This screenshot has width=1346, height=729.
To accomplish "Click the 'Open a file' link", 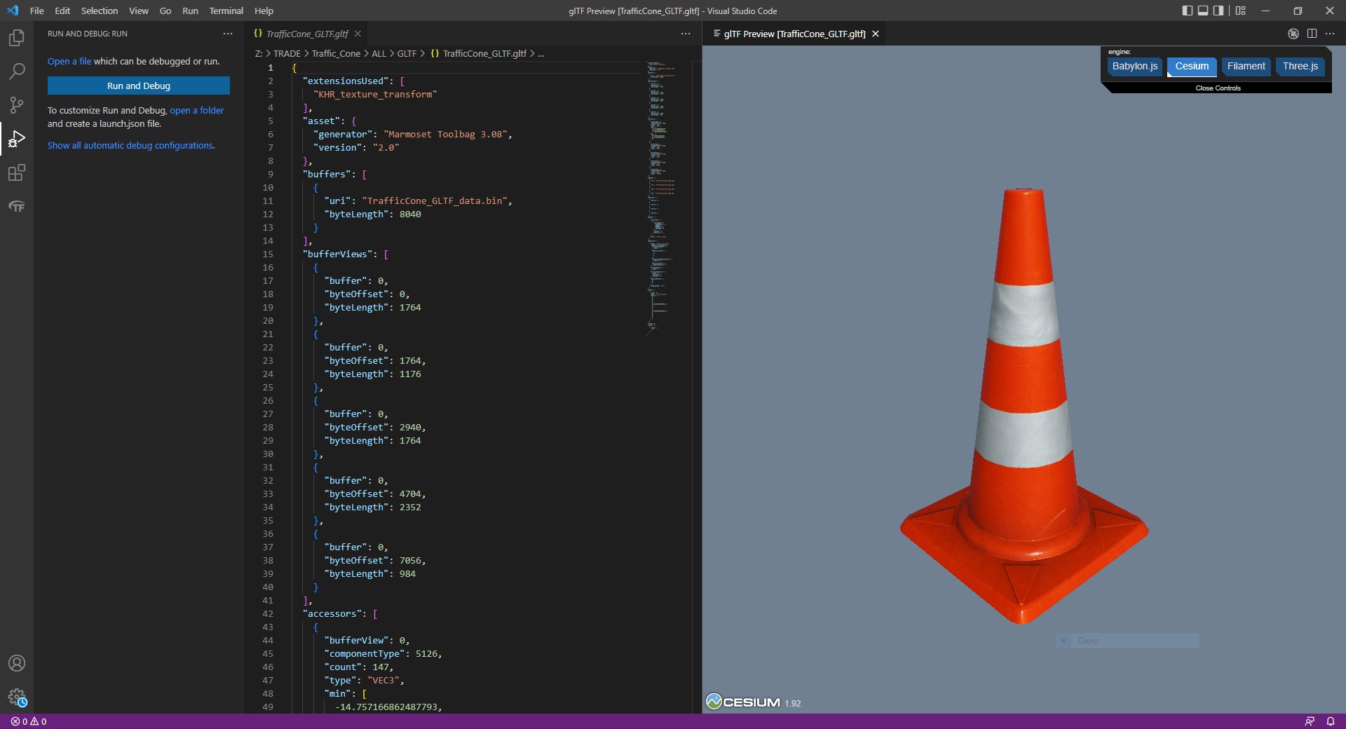I will 69,61.
